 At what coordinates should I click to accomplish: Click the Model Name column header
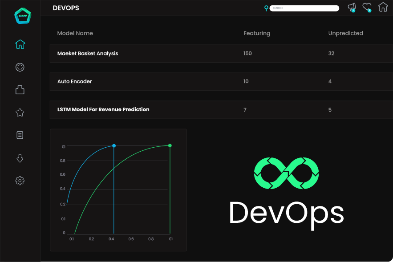point(75,33)
